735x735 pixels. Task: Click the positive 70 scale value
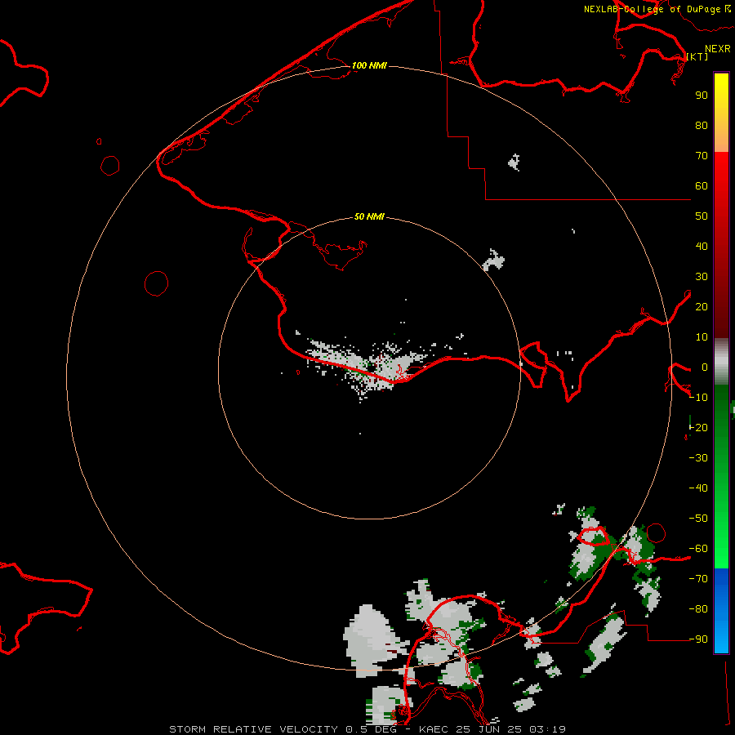point(702,156)
